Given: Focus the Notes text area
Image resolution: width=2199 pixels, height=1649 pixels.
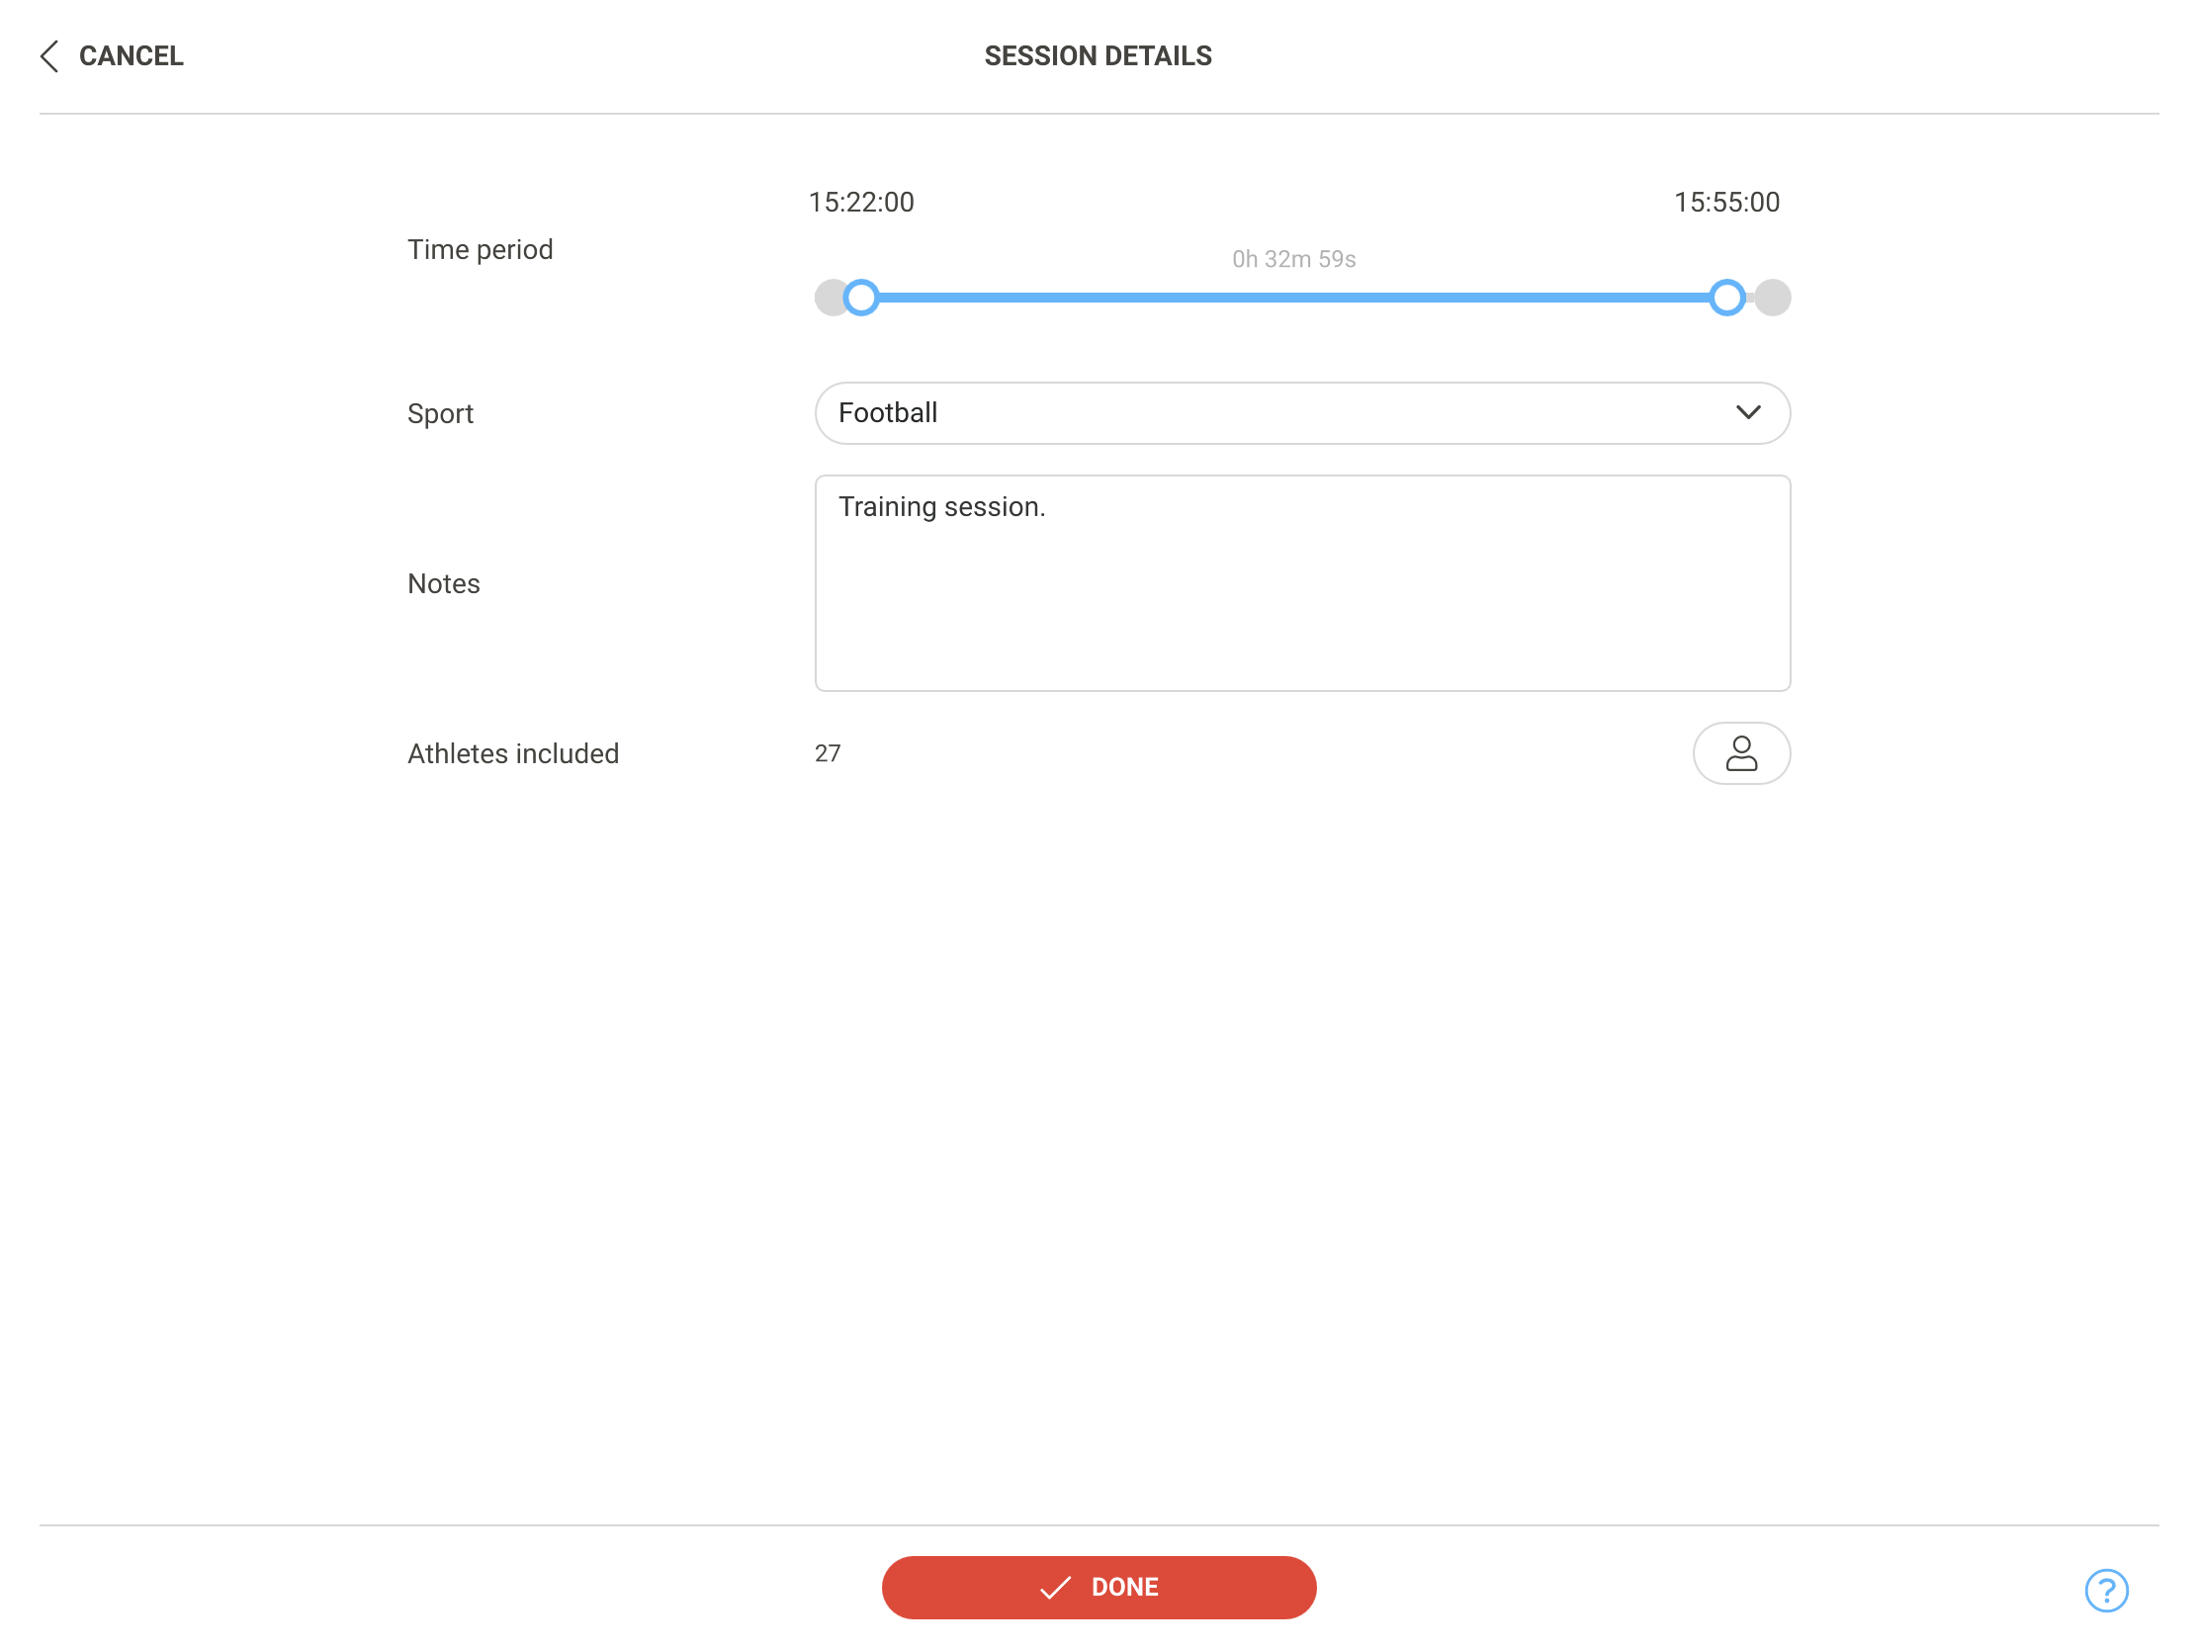Looking at the screenshot, I should click(1302, 582).
